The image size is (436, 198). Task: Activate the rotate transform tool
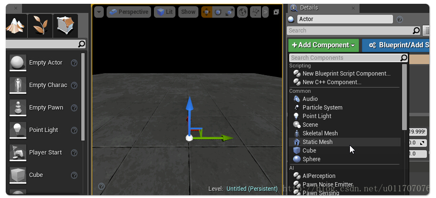(x=218, y=12)
